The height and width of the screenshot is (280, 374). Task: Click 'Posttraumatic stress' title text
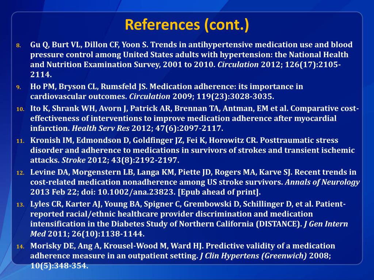point(299,140)
